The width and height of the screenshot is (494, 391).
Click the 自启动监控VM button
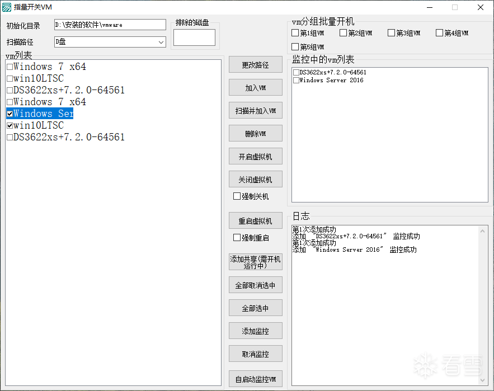point(255,379)
